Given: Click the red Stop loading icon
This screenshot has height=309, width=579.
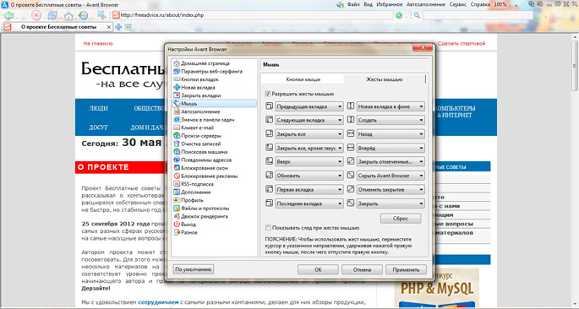Looking at the screenshot, I should (36, 15).
